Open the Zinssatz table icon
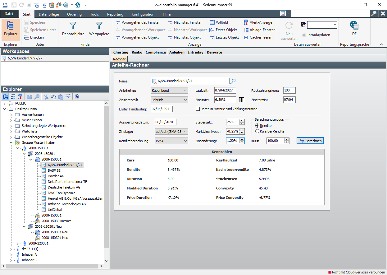Image resolution: width=387 pixels, height=275 pixels. pos(242,100)
